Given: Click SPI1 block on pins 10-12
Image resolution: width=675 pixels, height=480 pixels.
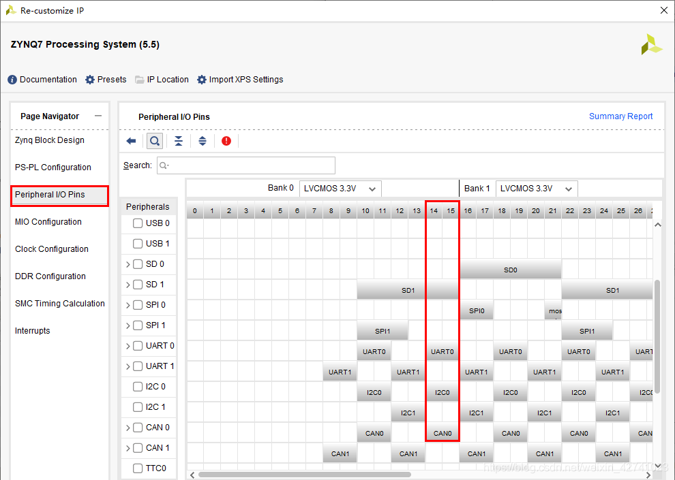Looking at the screenshot, I should click(x=382, y=331).
